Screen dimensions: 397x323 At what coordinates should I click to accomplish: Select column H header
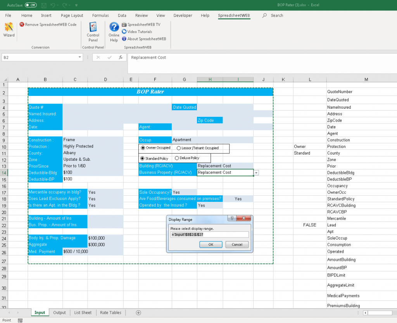coord(210,79)
